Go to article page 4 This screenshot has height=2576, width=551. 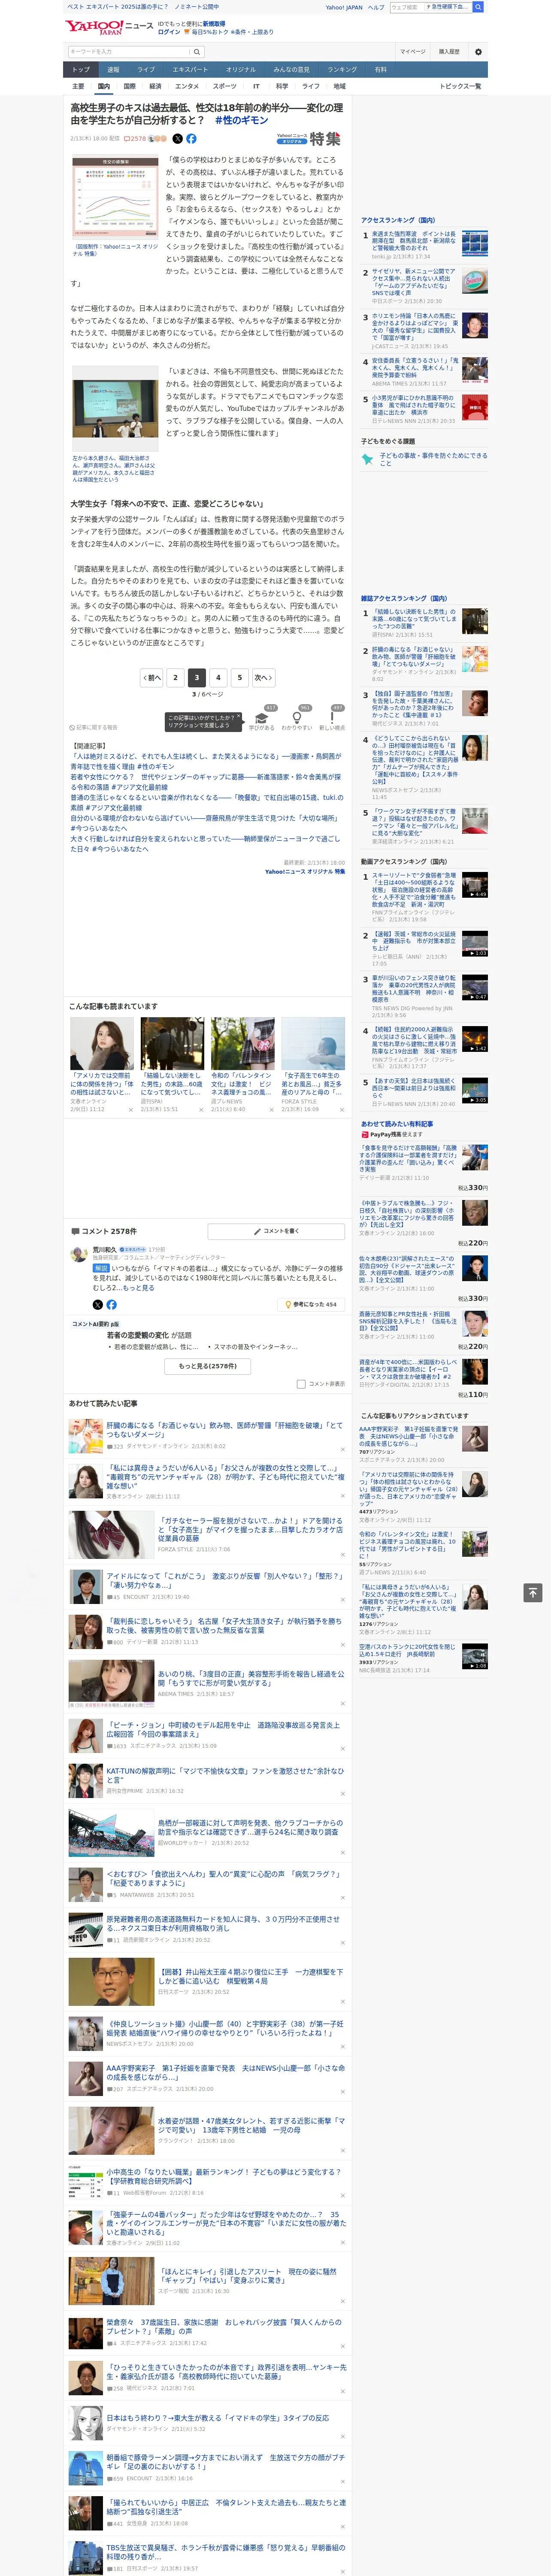[218, 677]
